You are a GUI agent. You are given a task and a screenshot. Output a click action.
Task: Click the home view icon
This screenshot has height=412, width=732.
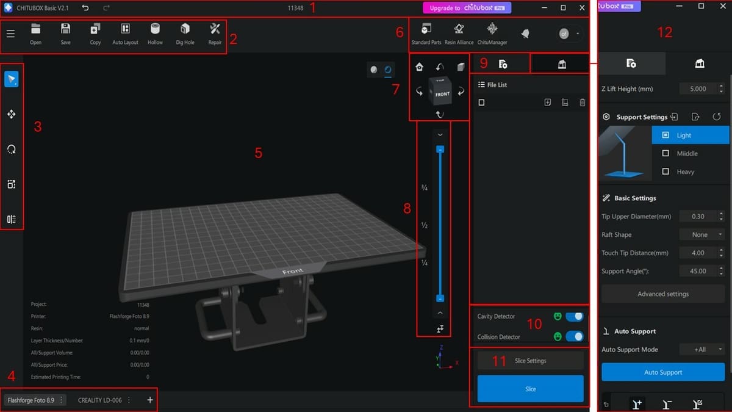tap(420, 67)
